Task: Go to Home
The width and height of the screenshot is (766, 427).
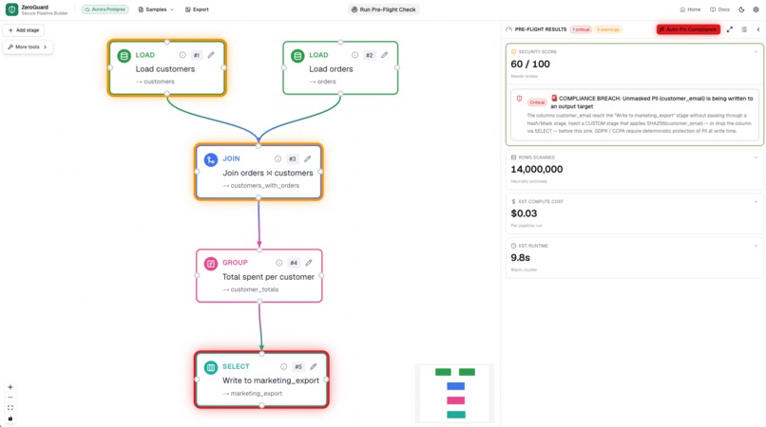Action: click(x=690, y=9)
